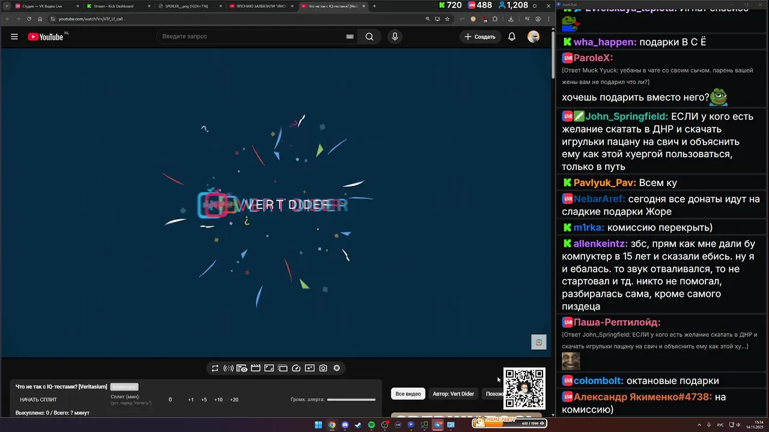769x432 pixels.
Task: Bookmark the page with star icon
Action: pyautogui.click(x=447, y=19)
